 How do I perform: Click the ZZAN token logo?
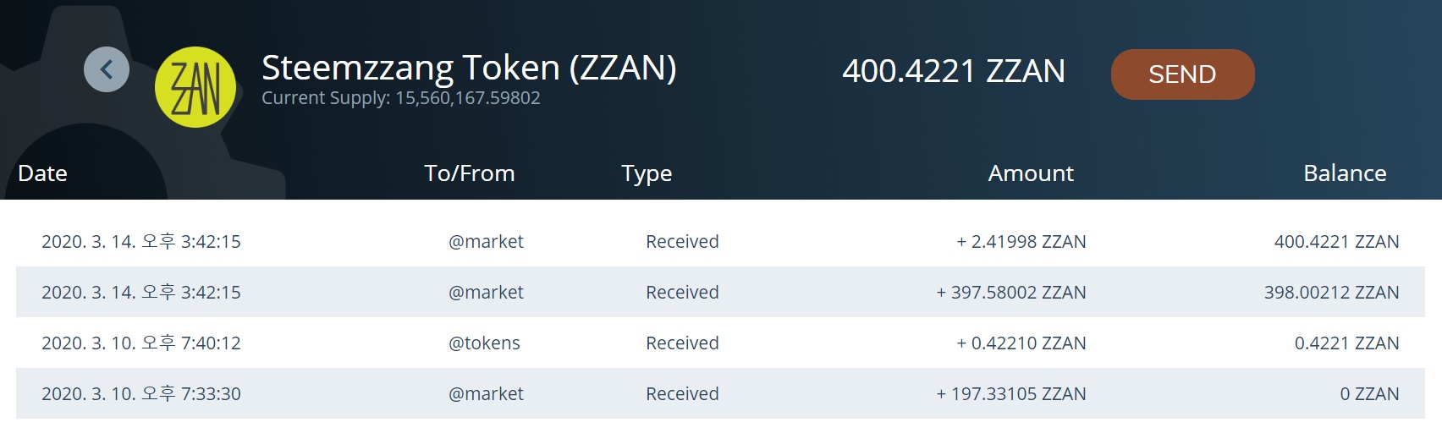tap(195, 87)
